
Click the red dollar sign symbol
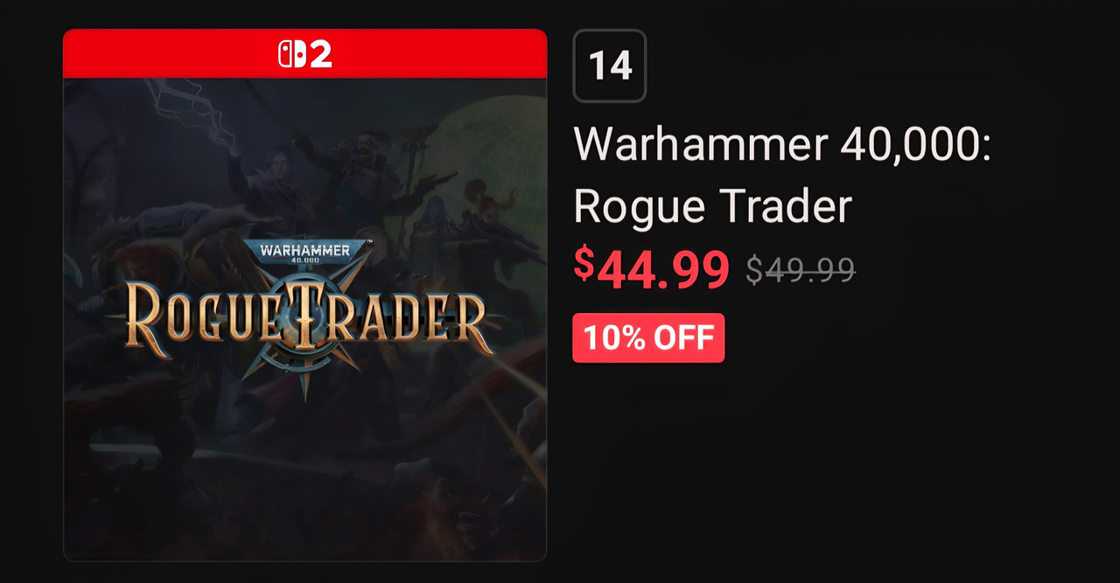(584, 264)
